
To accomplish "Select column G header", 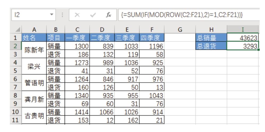I will [x=180, y=31].
